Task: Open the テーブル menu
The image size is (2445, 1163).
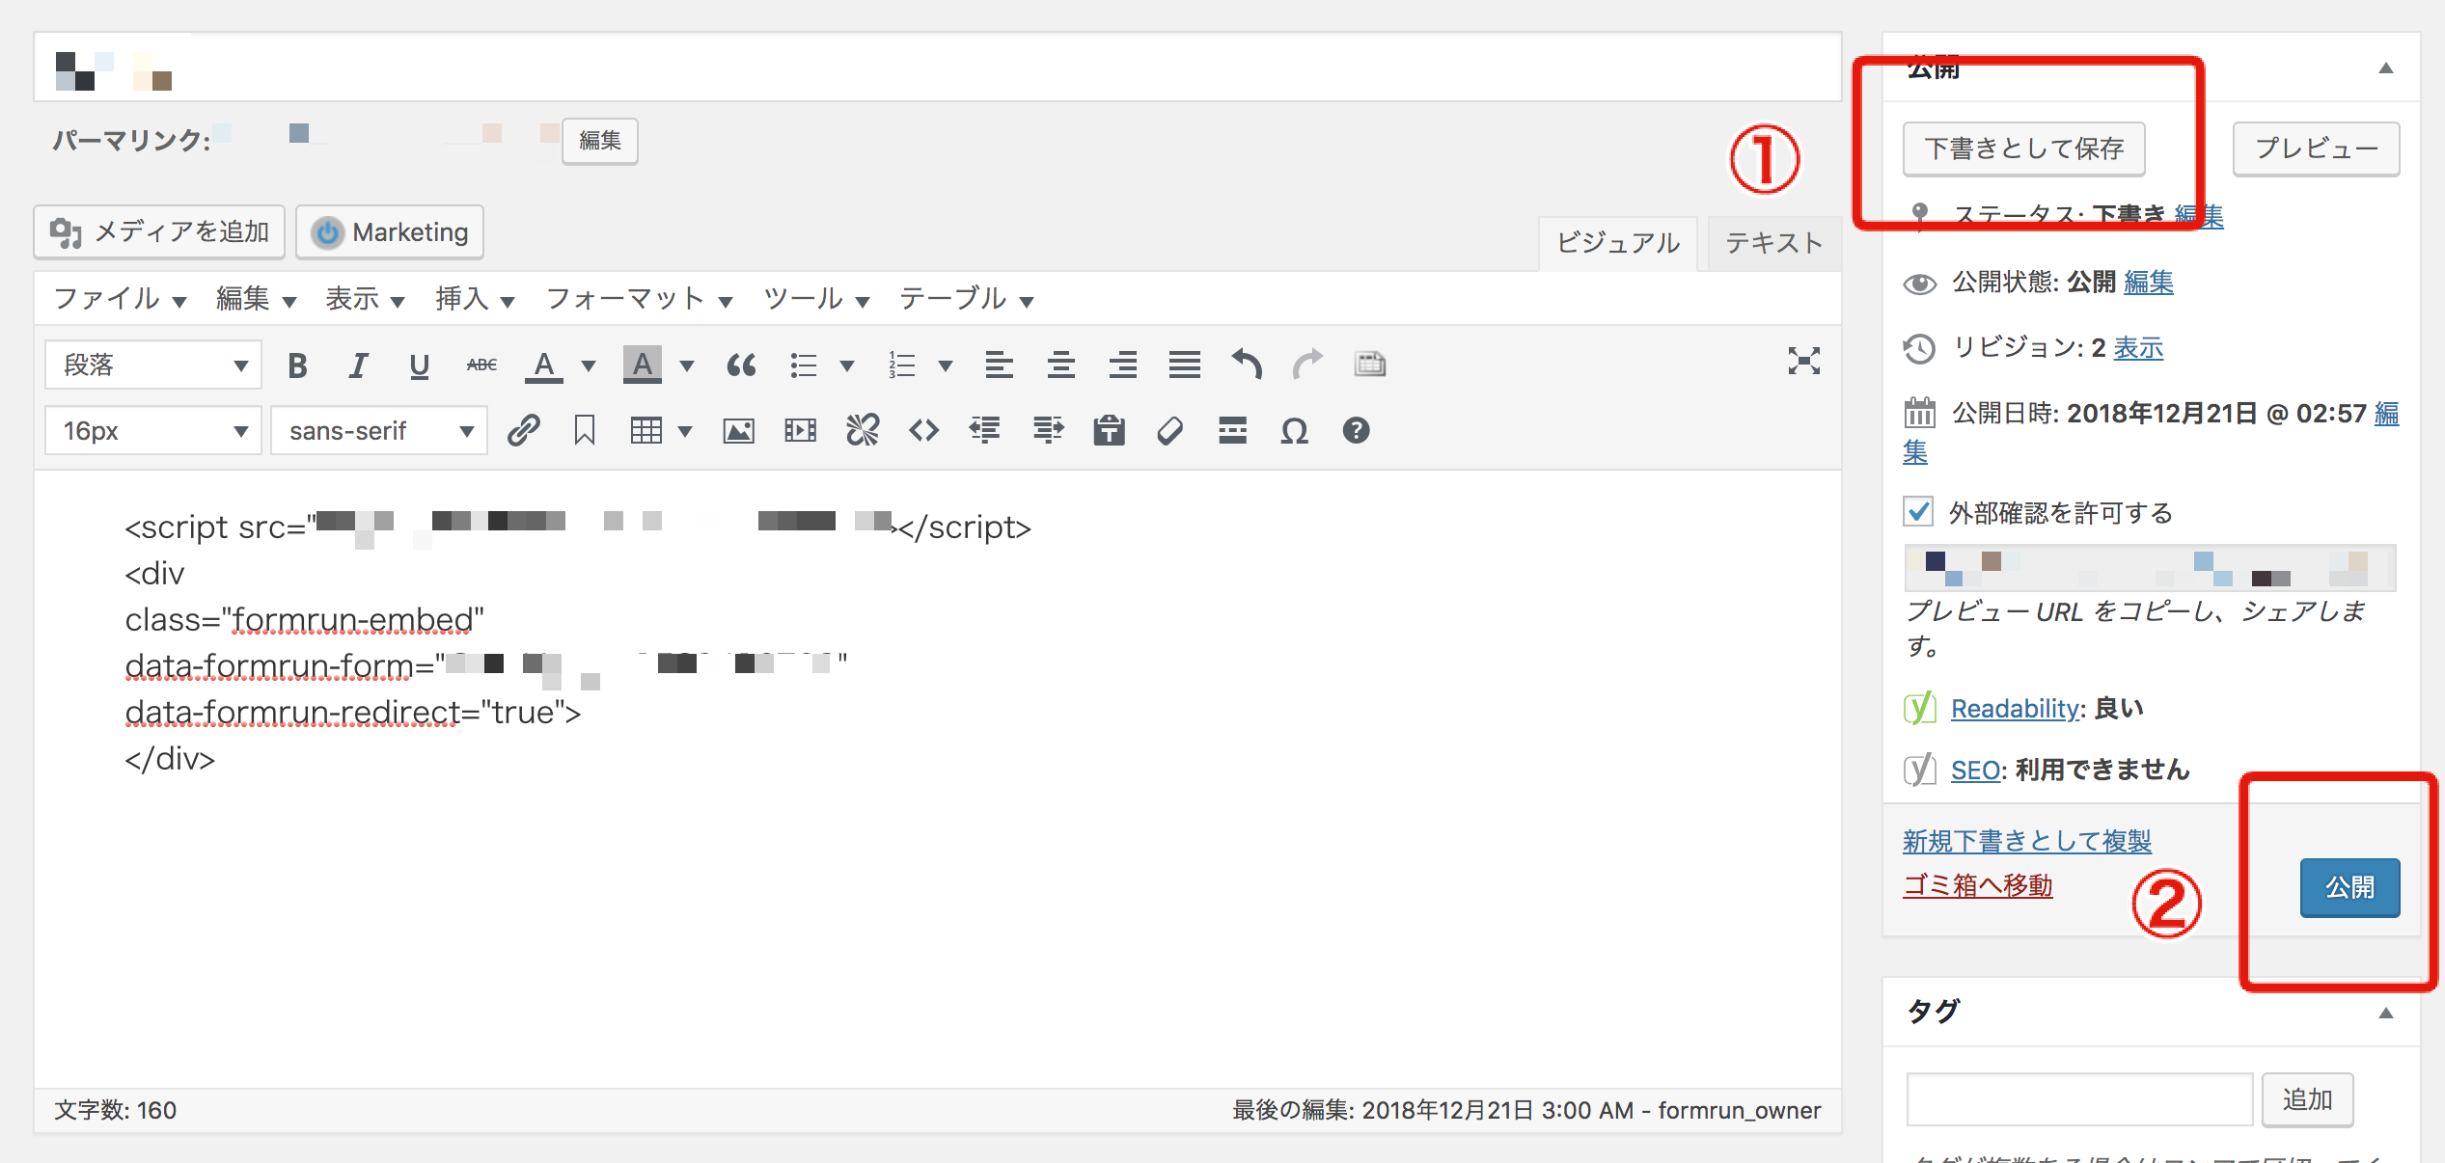Action: (x=967, y=299)
